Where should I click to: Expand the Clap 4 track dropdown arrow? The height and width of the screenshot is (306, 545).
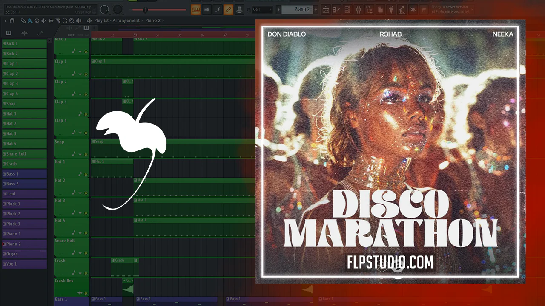[80, 133]
